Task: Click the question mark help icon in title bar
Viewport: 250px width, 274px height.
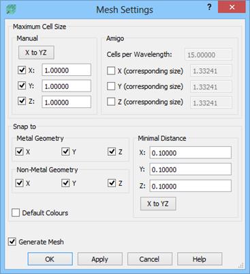Action: point(209,8)
